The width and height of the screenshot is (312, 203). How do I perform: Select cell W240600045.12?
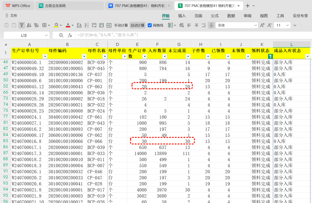click(x=29, y=87)
